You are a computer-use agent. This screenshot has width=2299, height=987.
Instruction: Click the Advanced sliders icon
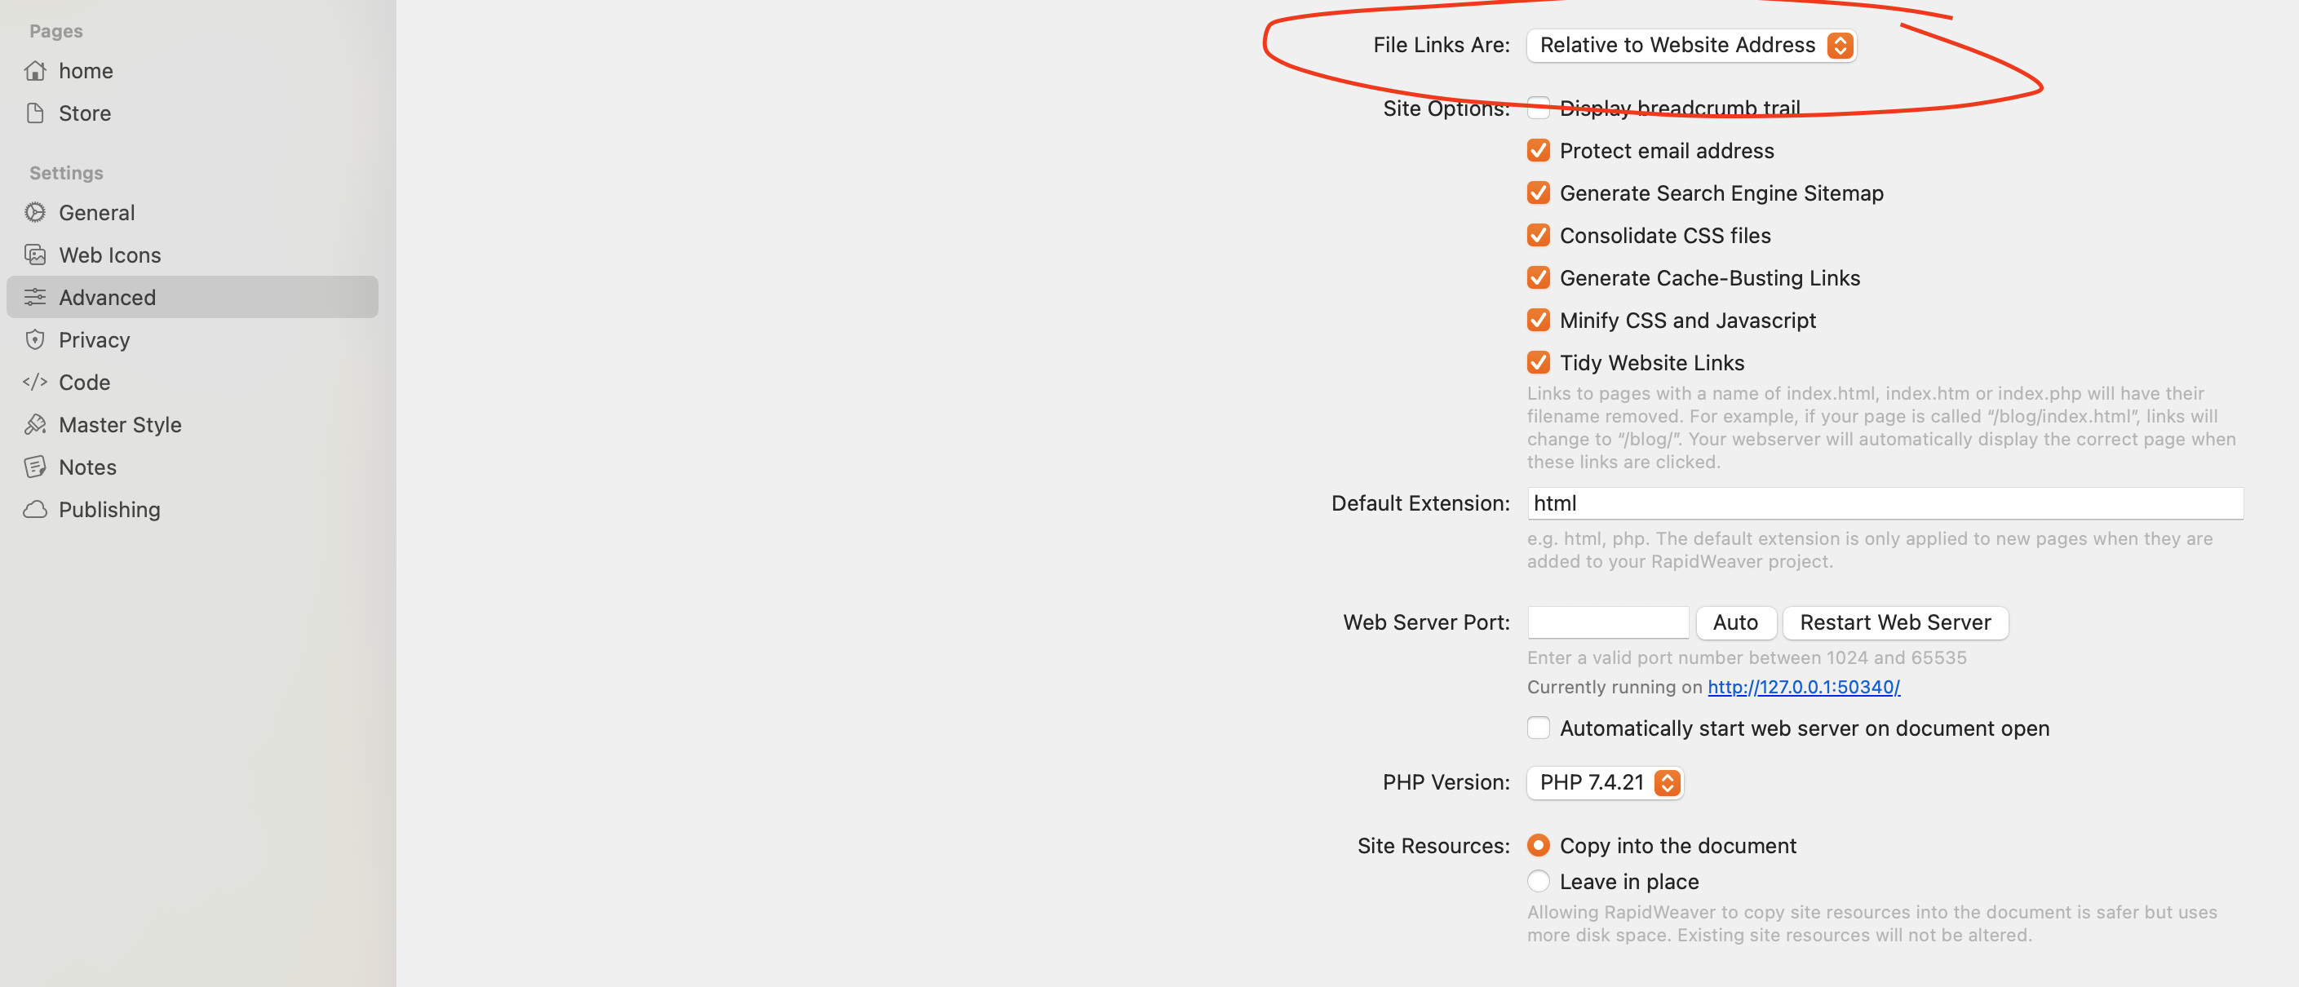click(35, 297)
